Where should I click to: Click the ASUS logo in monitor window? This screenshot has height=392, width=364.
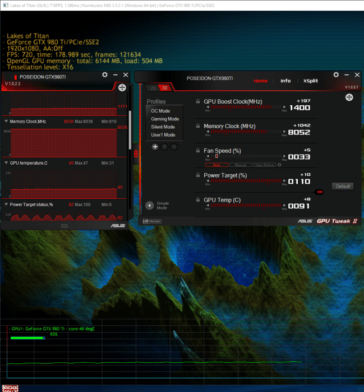click(x=118, y=226)
